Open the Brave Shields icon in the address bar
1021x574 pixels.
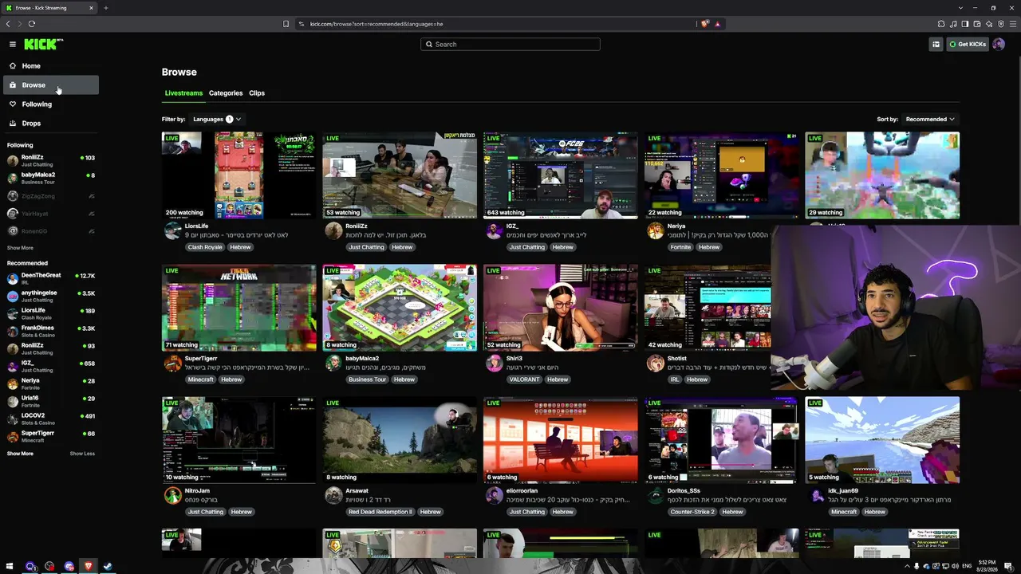click(x=704, y=24)
